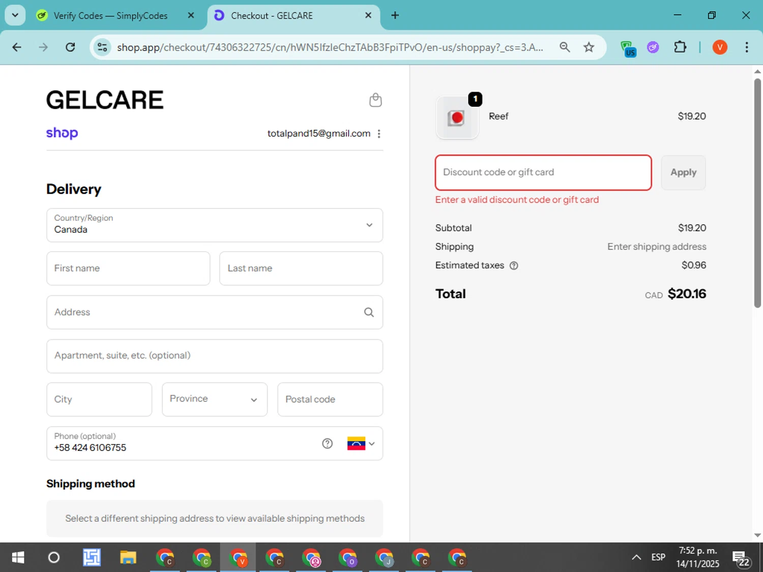Select the Checkout - GELCARE tab
Screen dimensions: 763x572
(293, 16)
